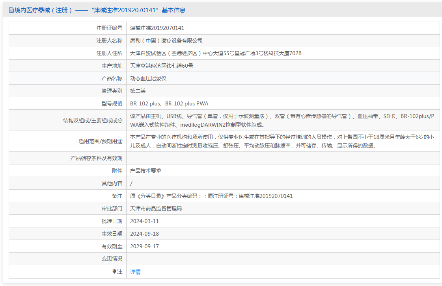Click the 批准日期 label
This screenshot has width=442, height=286.
[112, 221]
